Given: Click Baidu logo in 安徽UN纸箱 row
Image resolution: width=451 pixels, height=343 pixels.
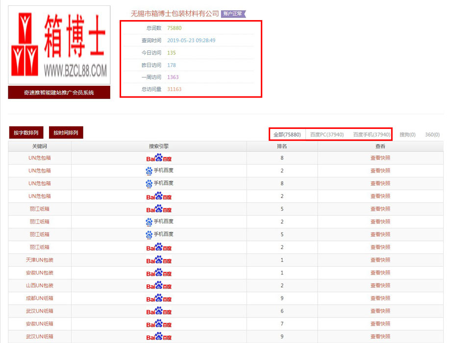Looking at the screenshot, I should coord(159,323).
